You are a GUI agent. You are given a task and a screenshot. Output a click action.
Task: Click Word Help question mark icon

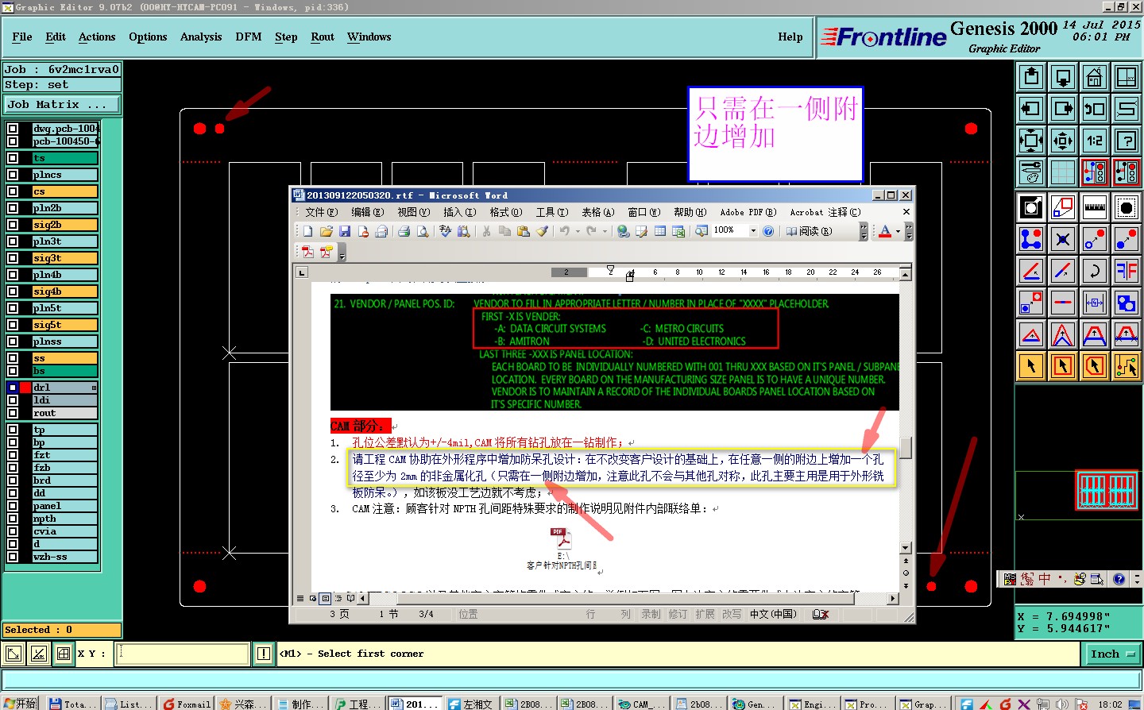coord(768,231)
